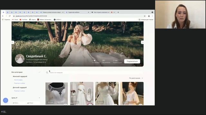
Task: Close the Чудесная мебель tab
Action: tap(89, 12)
